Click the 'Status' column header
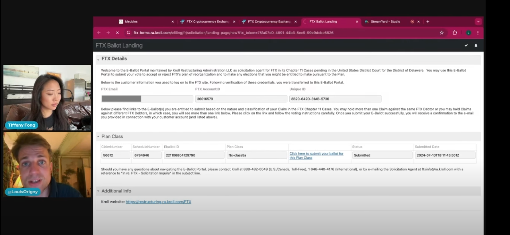The height and width of the screenshot is (235, 510). [x=357, y=147]
